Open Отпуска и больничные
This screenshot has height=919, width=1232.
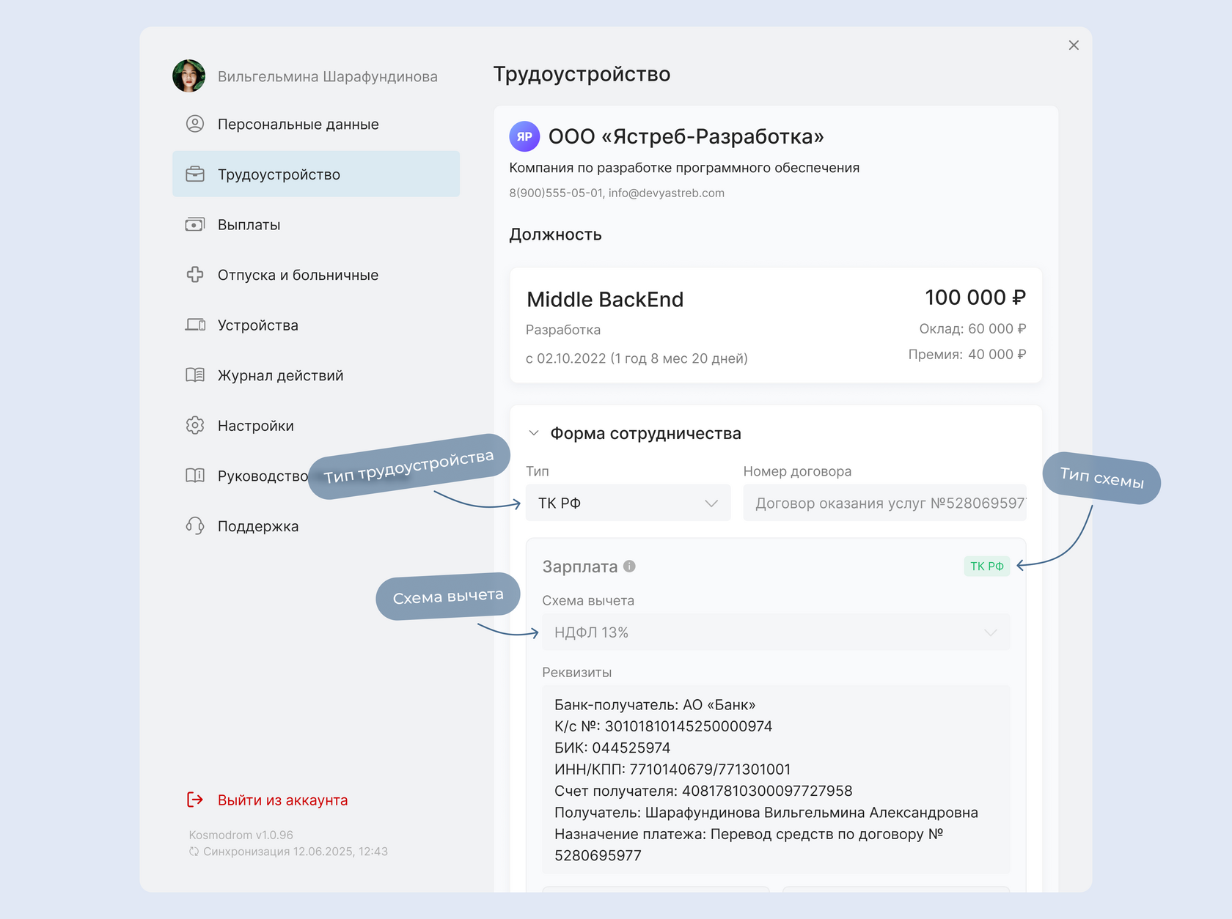point(316,275)
